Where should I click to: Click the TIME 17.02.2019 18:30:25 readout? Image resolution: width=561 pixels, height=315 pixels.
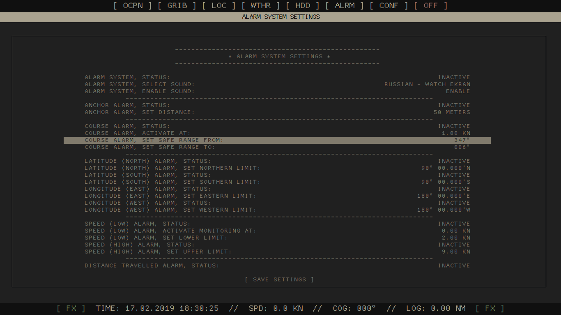click(x=157, y=308)
